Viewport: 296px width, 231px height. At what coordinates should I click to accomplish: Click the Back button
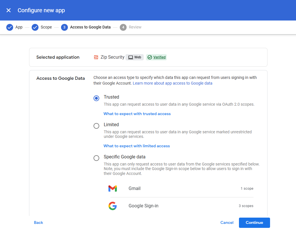pyautogui.click(x=38, y=222)
